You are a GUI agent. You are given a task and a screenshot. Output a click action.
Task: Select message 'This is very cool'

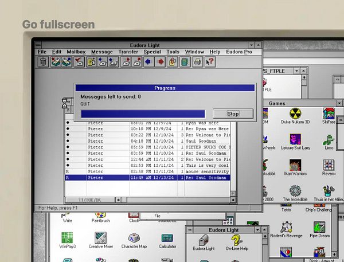(147, 165)
